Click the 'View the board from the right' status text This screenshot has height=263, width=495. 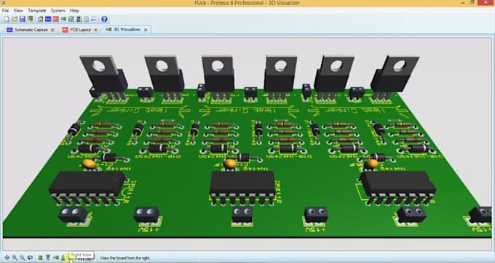click(124, 258)
